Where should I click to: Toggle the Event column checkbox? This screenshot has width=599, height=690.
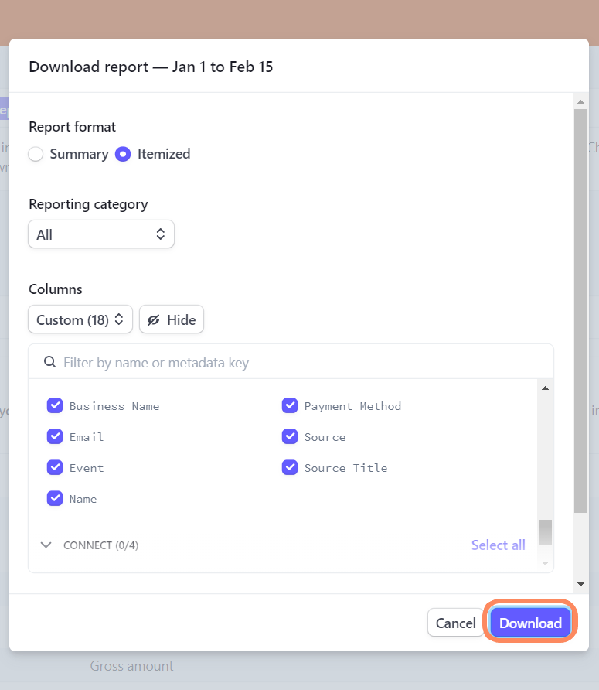click(55, 468)
